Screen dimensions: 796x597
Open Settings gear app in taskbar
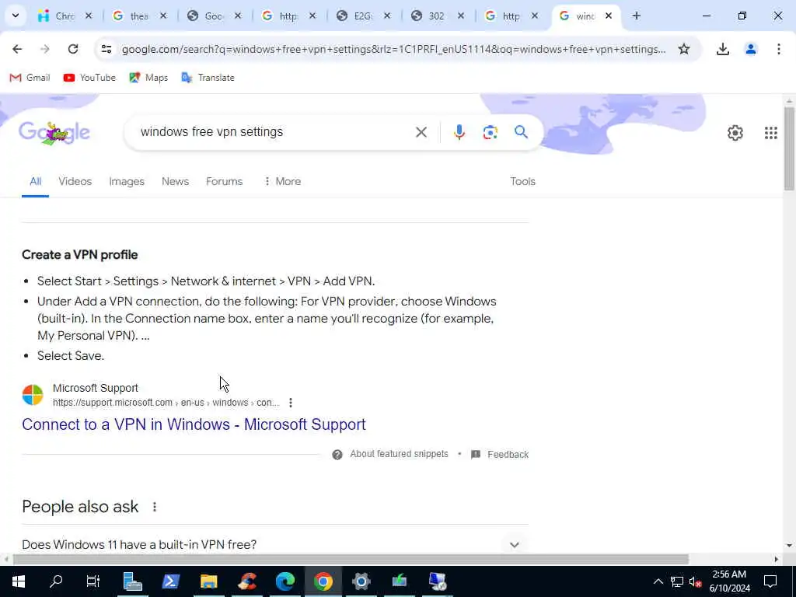coord(361,581)
